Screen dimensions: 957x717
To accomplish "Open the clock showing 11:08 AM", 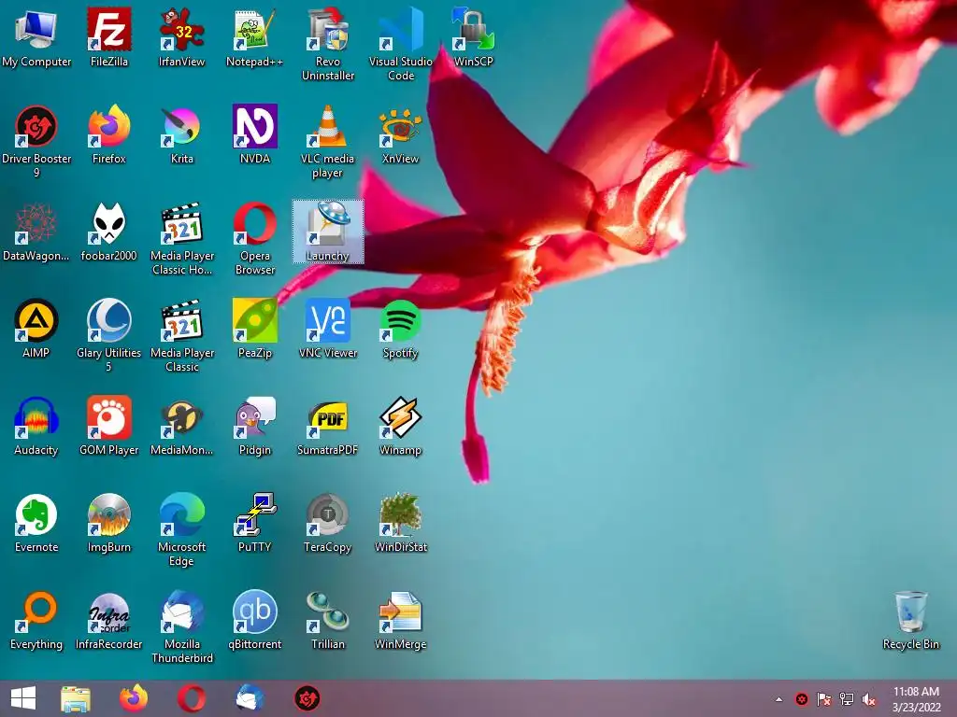I will pyautogui.click(x=916, y=699).
